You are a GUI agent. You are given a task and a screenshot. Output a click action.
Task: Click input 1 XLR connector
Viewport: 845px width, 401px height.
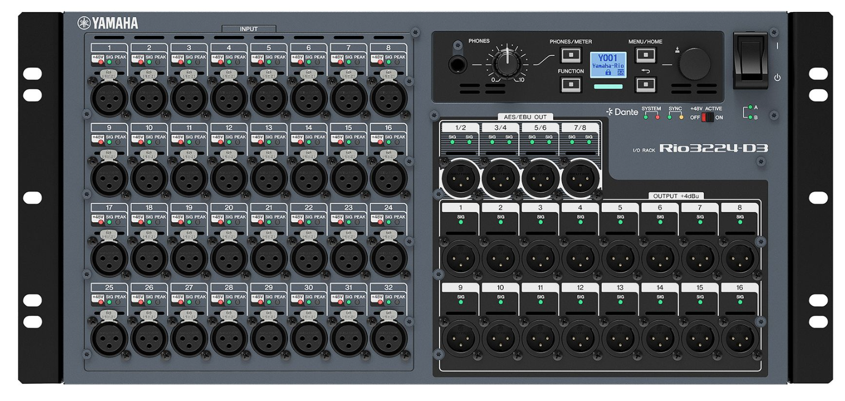[109, 99]
